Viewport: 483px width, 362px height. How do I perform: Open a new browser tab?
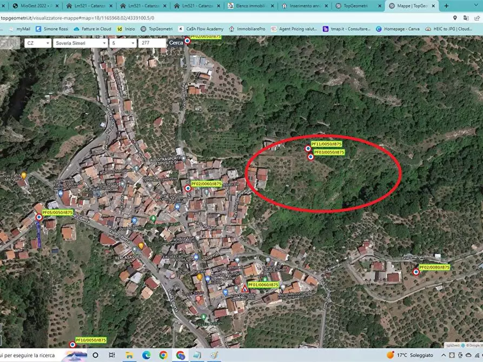[446, 6]
